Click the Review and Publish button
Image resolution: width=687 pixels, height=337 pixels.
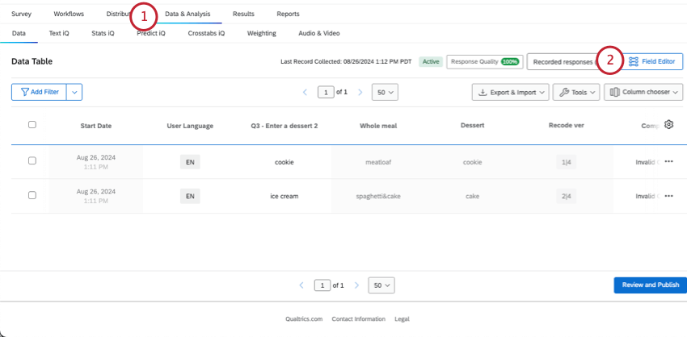pos(650,285)
